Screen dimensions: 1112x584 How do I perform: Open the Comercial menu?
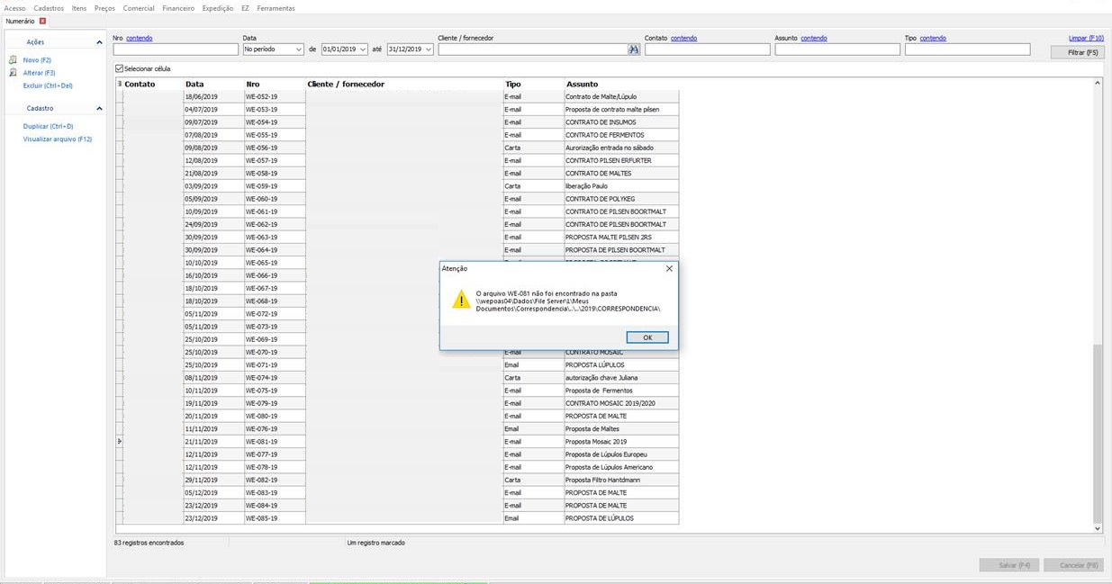coord(139,8)
